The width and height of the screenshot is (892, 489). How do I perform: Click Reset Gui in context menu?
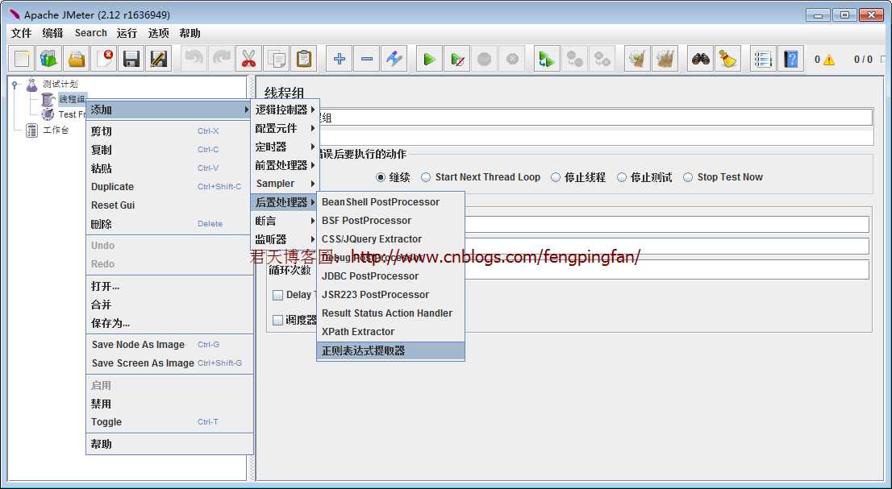[x=169, y=205]
